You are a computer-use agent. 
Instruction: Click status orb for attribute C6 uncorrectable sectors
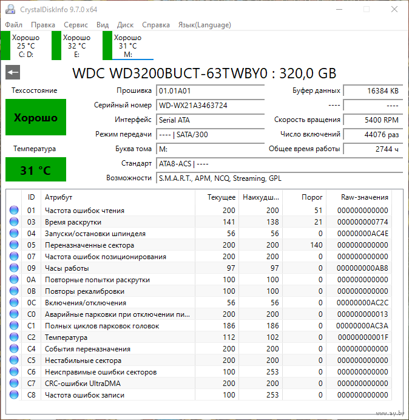14,371
